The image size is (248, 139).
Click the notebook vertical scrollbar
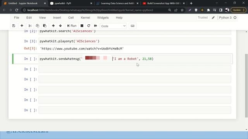coord(246,86)
